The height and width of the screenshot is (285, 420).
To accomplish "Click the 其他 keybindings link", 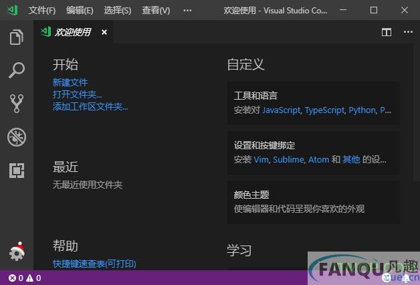I will coord(351,160).
